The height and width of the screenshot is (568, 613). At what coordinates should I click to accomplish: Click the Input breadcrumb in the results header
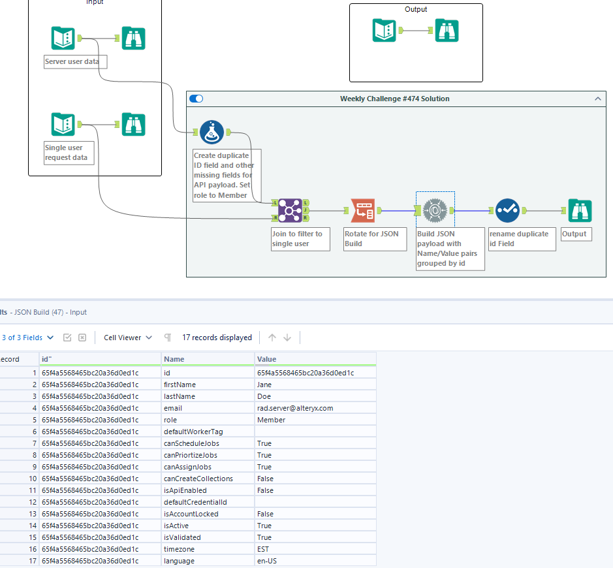[x=78, y=312]
